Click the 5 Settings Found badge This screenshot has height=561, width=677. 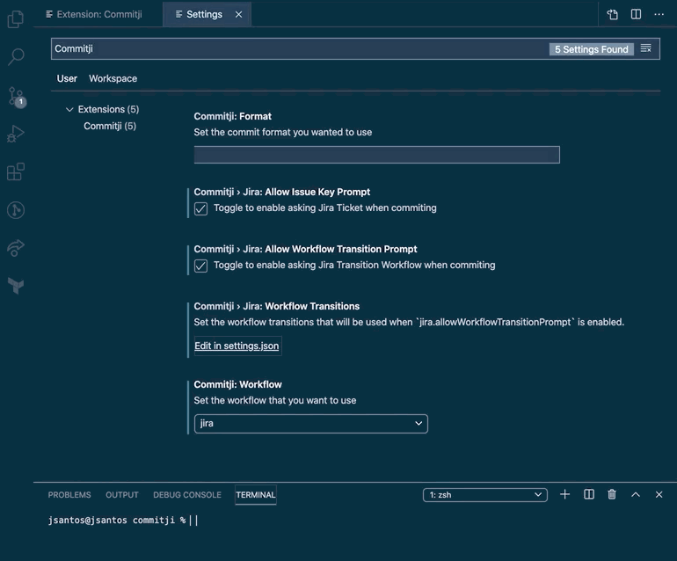click(592, 49)
